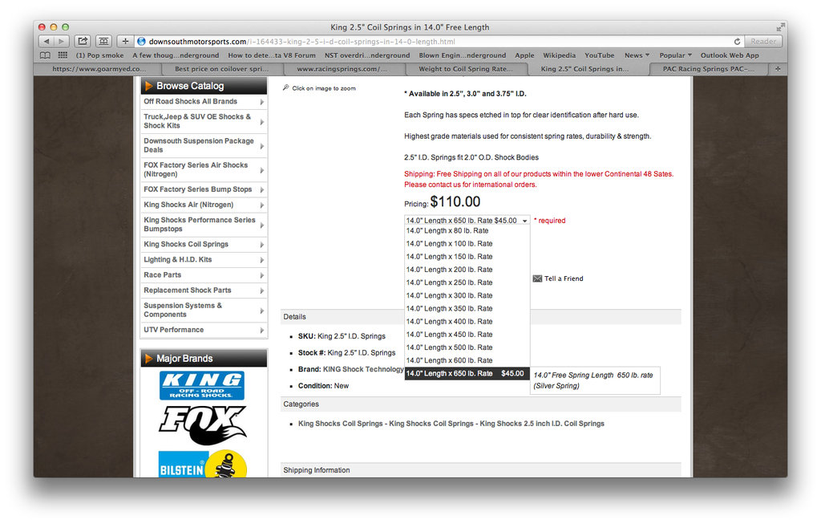The height and width of the screenshot is (524, 821).
Task: Expand King Shocks Air (Nitrogen) category
Action: tap(204, 205)
